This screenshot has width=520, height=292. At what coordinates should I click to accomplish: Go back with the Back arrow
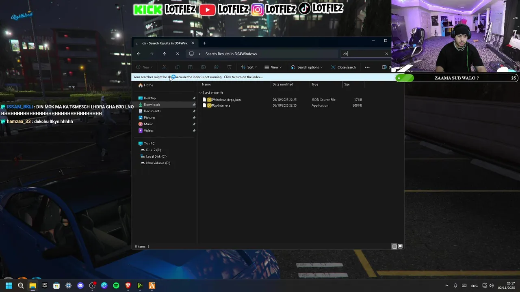pyautogui.click(x=139, y=54)
